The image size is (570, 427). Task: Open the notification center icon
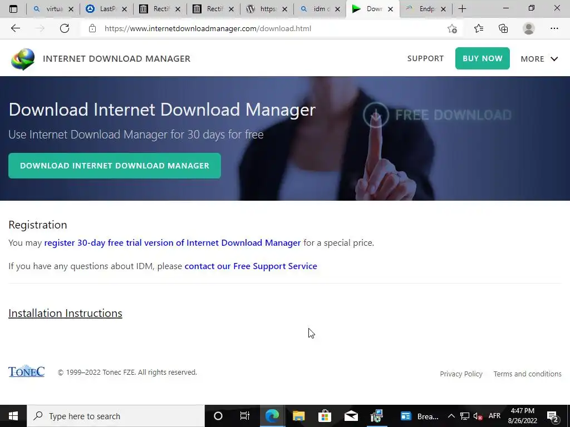[x=553, y=416]
